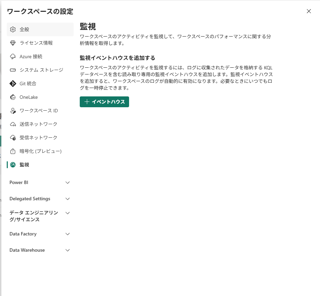Open the 全般 settings page
The width and height of the screenshot is (320, 296).
[x=40, y=29]
